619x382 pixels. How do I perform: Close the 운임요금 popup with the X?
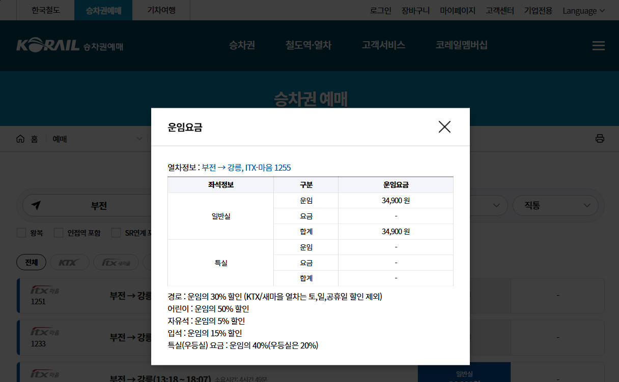coord(444,127)
